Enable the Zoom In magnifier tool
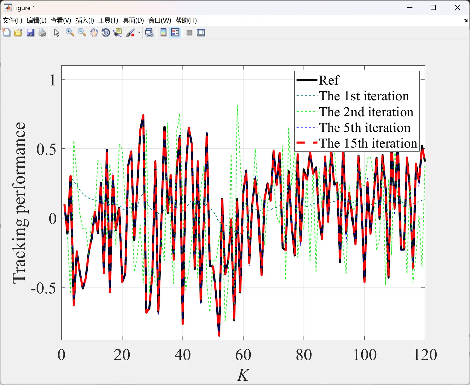This screenshot has width=470, height=385. [x=70, y=33]
